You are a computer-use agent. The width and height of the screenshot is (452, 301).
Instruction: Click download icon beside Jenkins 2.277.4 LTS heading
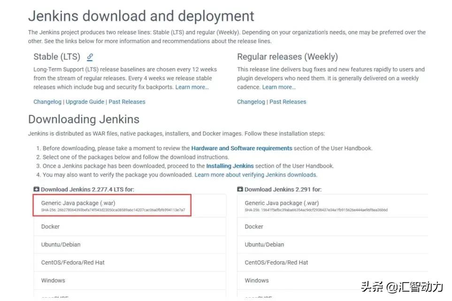37,189
